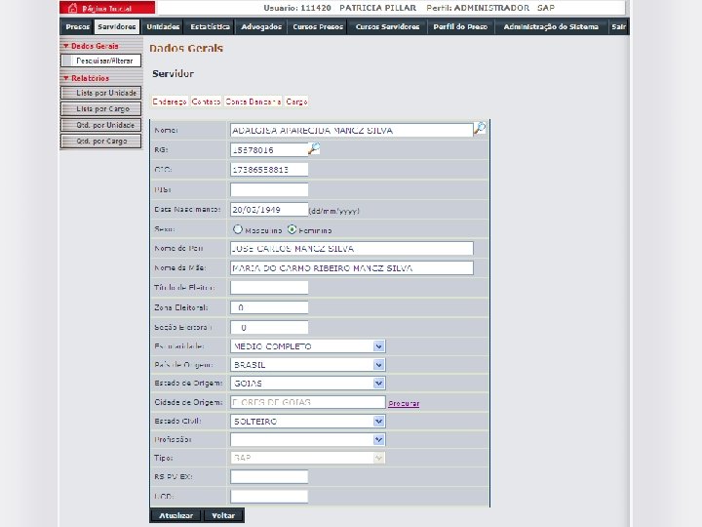Screen dimensions: 702x527
Task: Click the Dados Gerais page heading
Action: 186,49
